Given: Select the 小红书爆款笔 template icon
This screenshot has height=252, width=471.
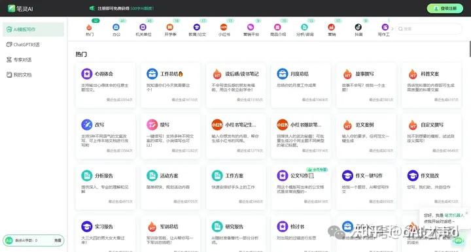Looking at the screenshot, I should 283,125.
